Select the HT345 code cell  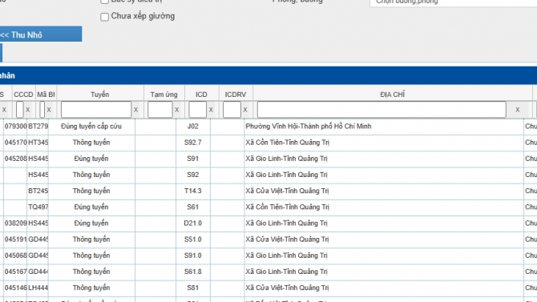38,143
